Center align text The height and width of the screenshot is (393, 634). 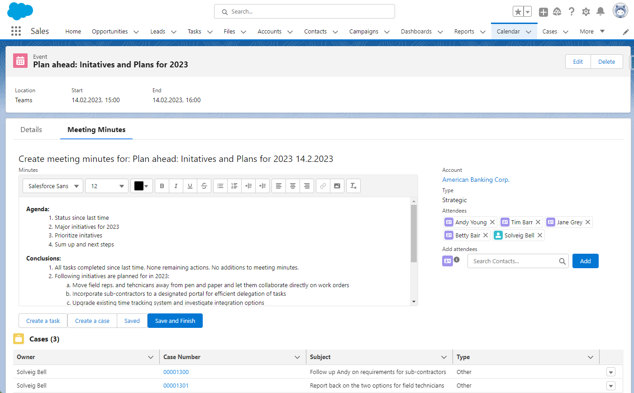coord(293,186)
